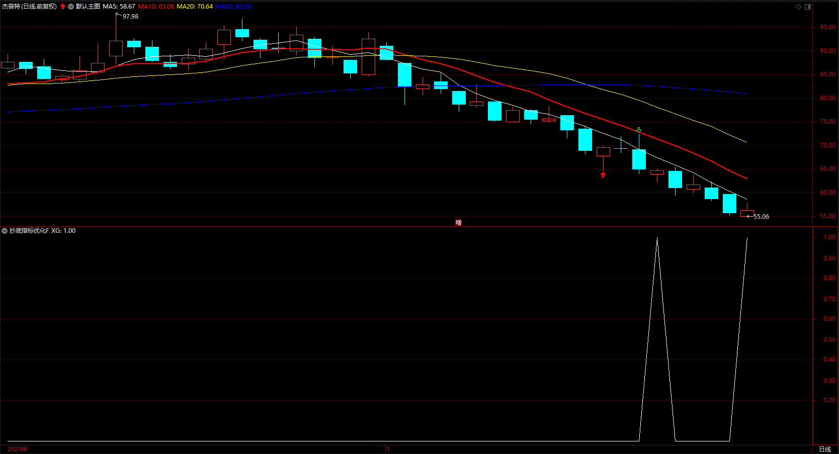Click the 85.00 price axis label

(x=827, y=74)
